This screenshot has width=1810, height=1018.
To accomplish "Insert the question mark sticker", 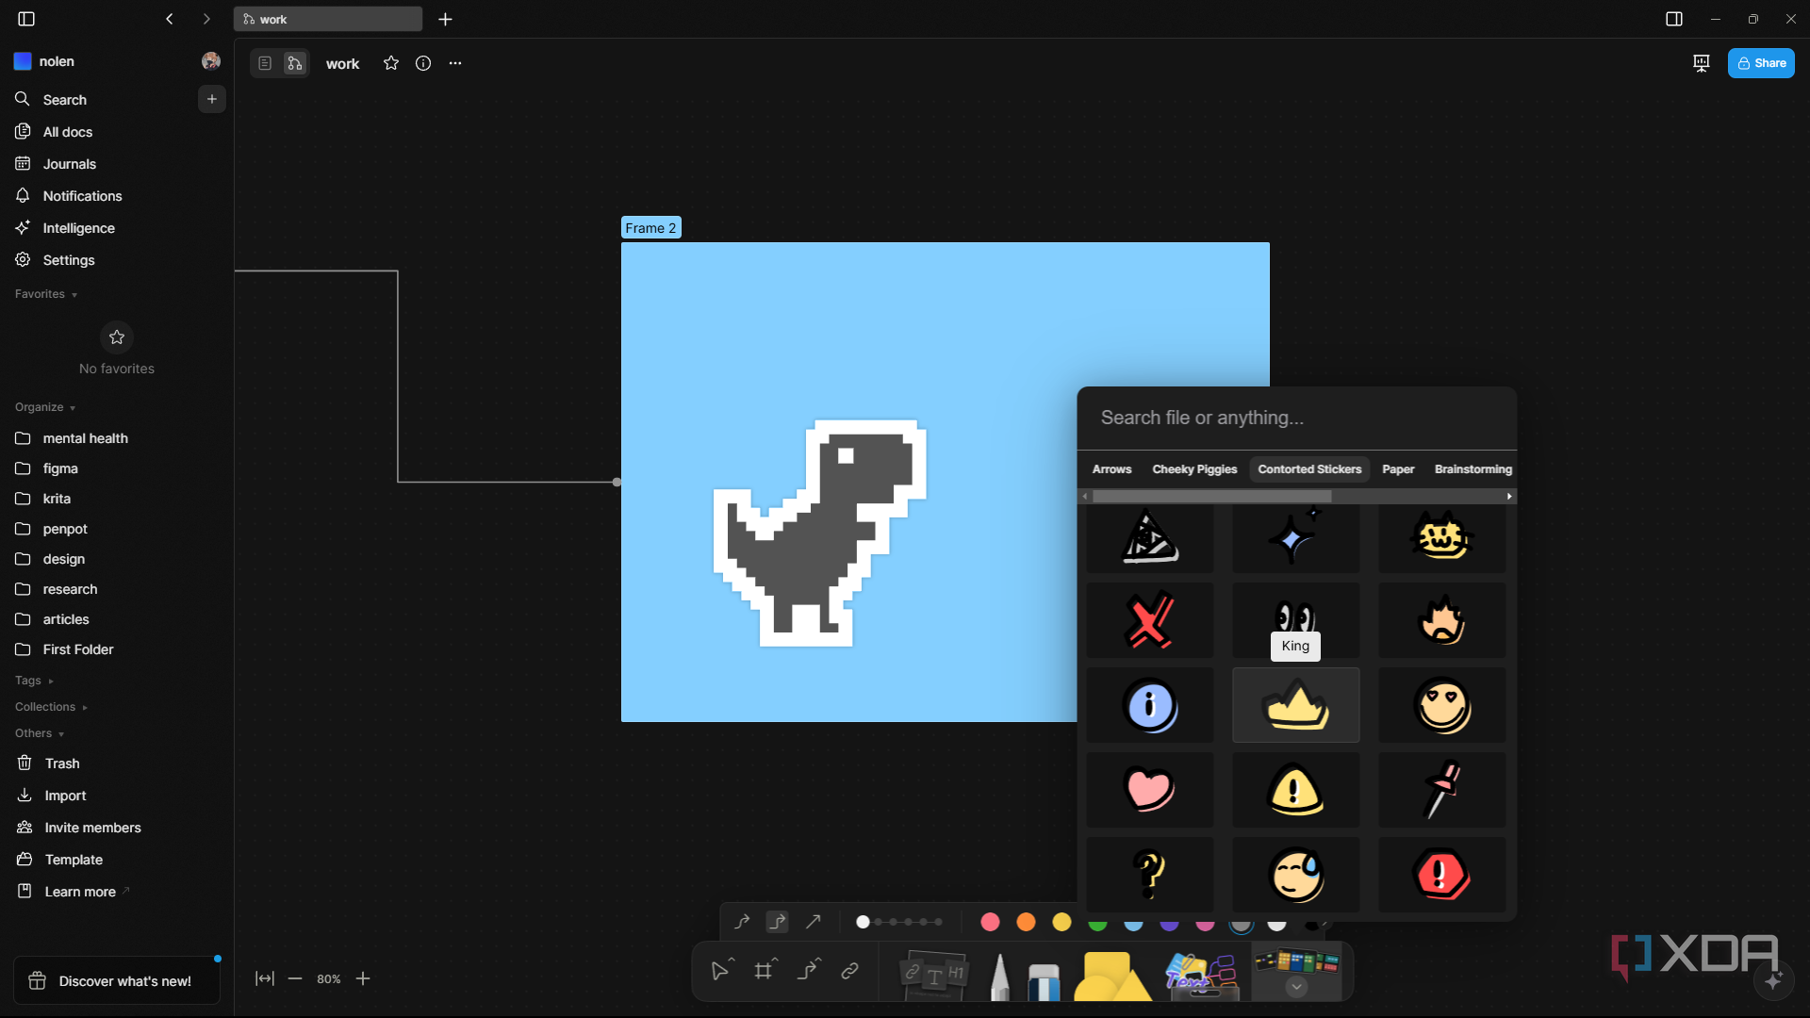I will (x=1149, y=875).
